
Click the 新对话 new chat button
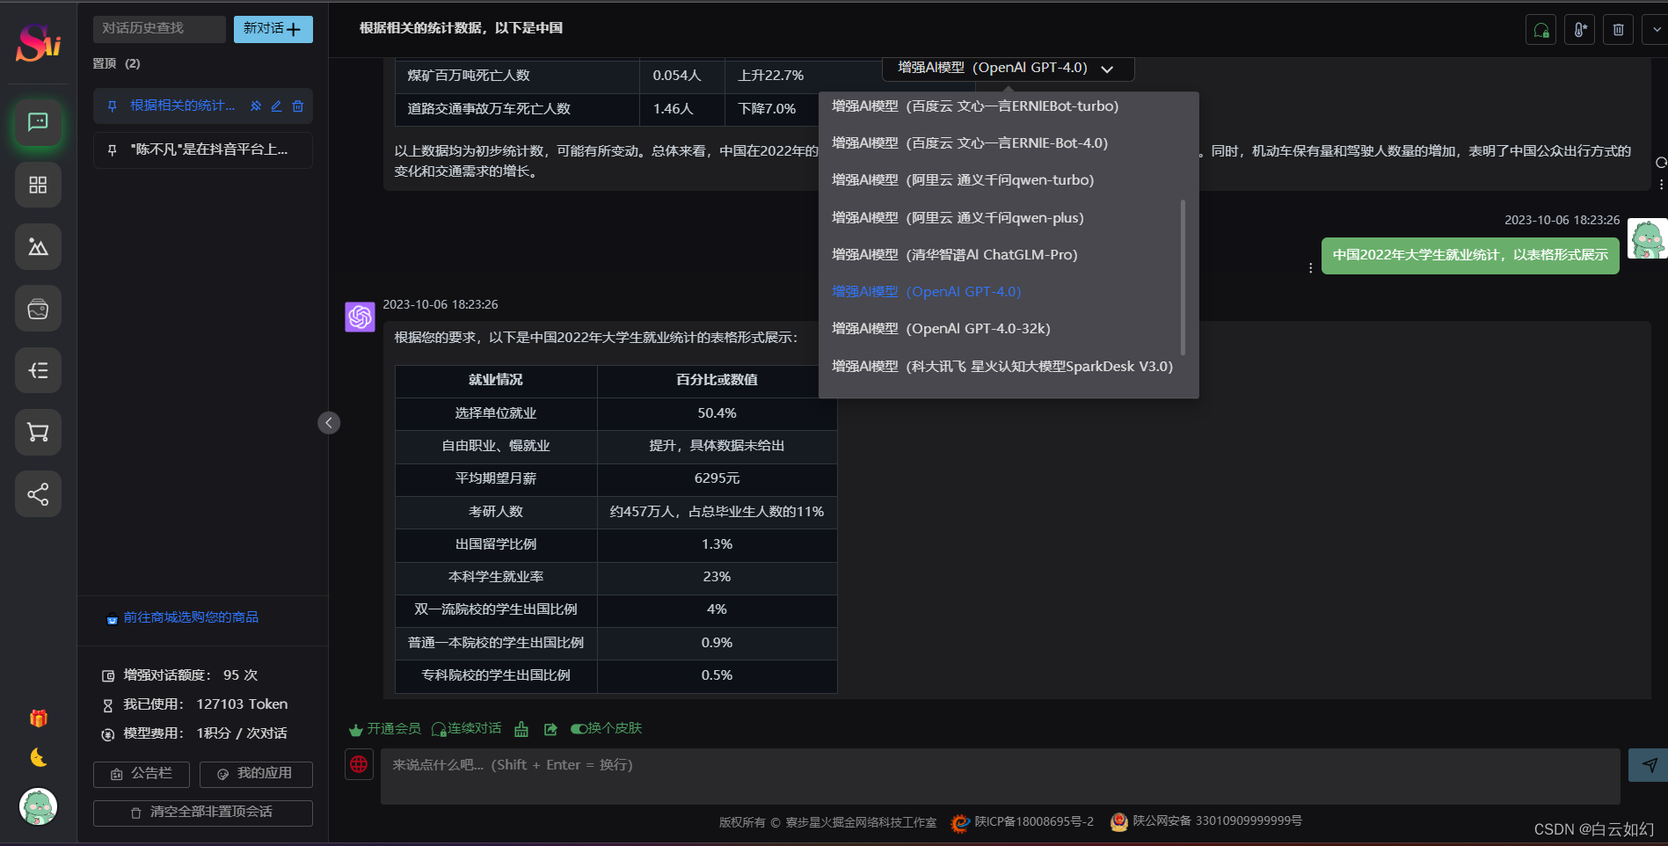click(x=273, y=29)
